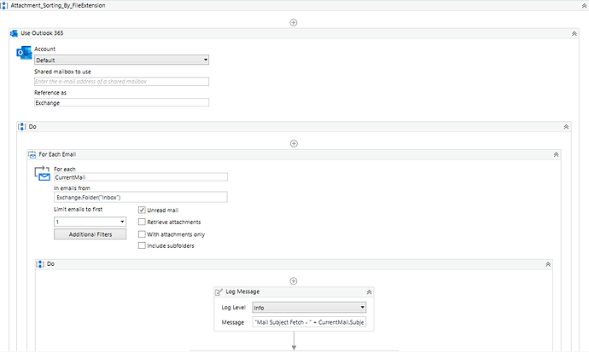
Task: Collapse the inner Do sequence
Action: (x=548, y=264)
